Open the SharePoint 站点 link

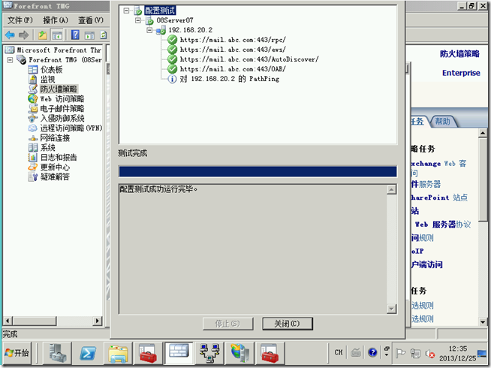point(439,198)
